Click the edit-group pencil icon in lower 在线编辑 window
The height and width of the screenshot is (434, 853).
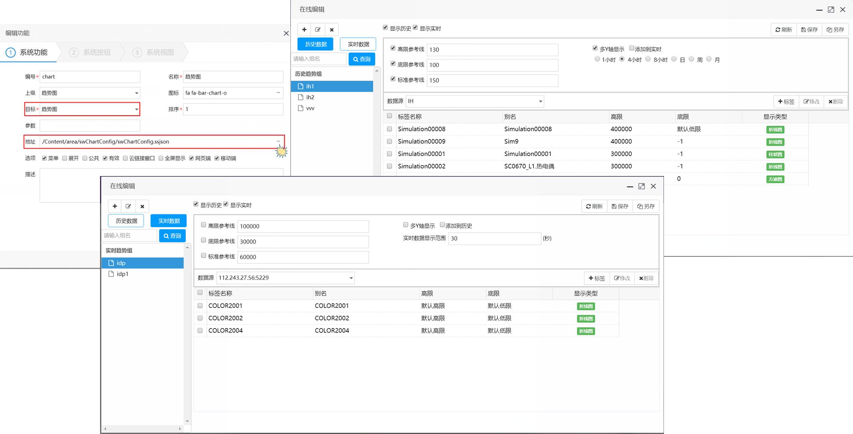click(128, 206)
